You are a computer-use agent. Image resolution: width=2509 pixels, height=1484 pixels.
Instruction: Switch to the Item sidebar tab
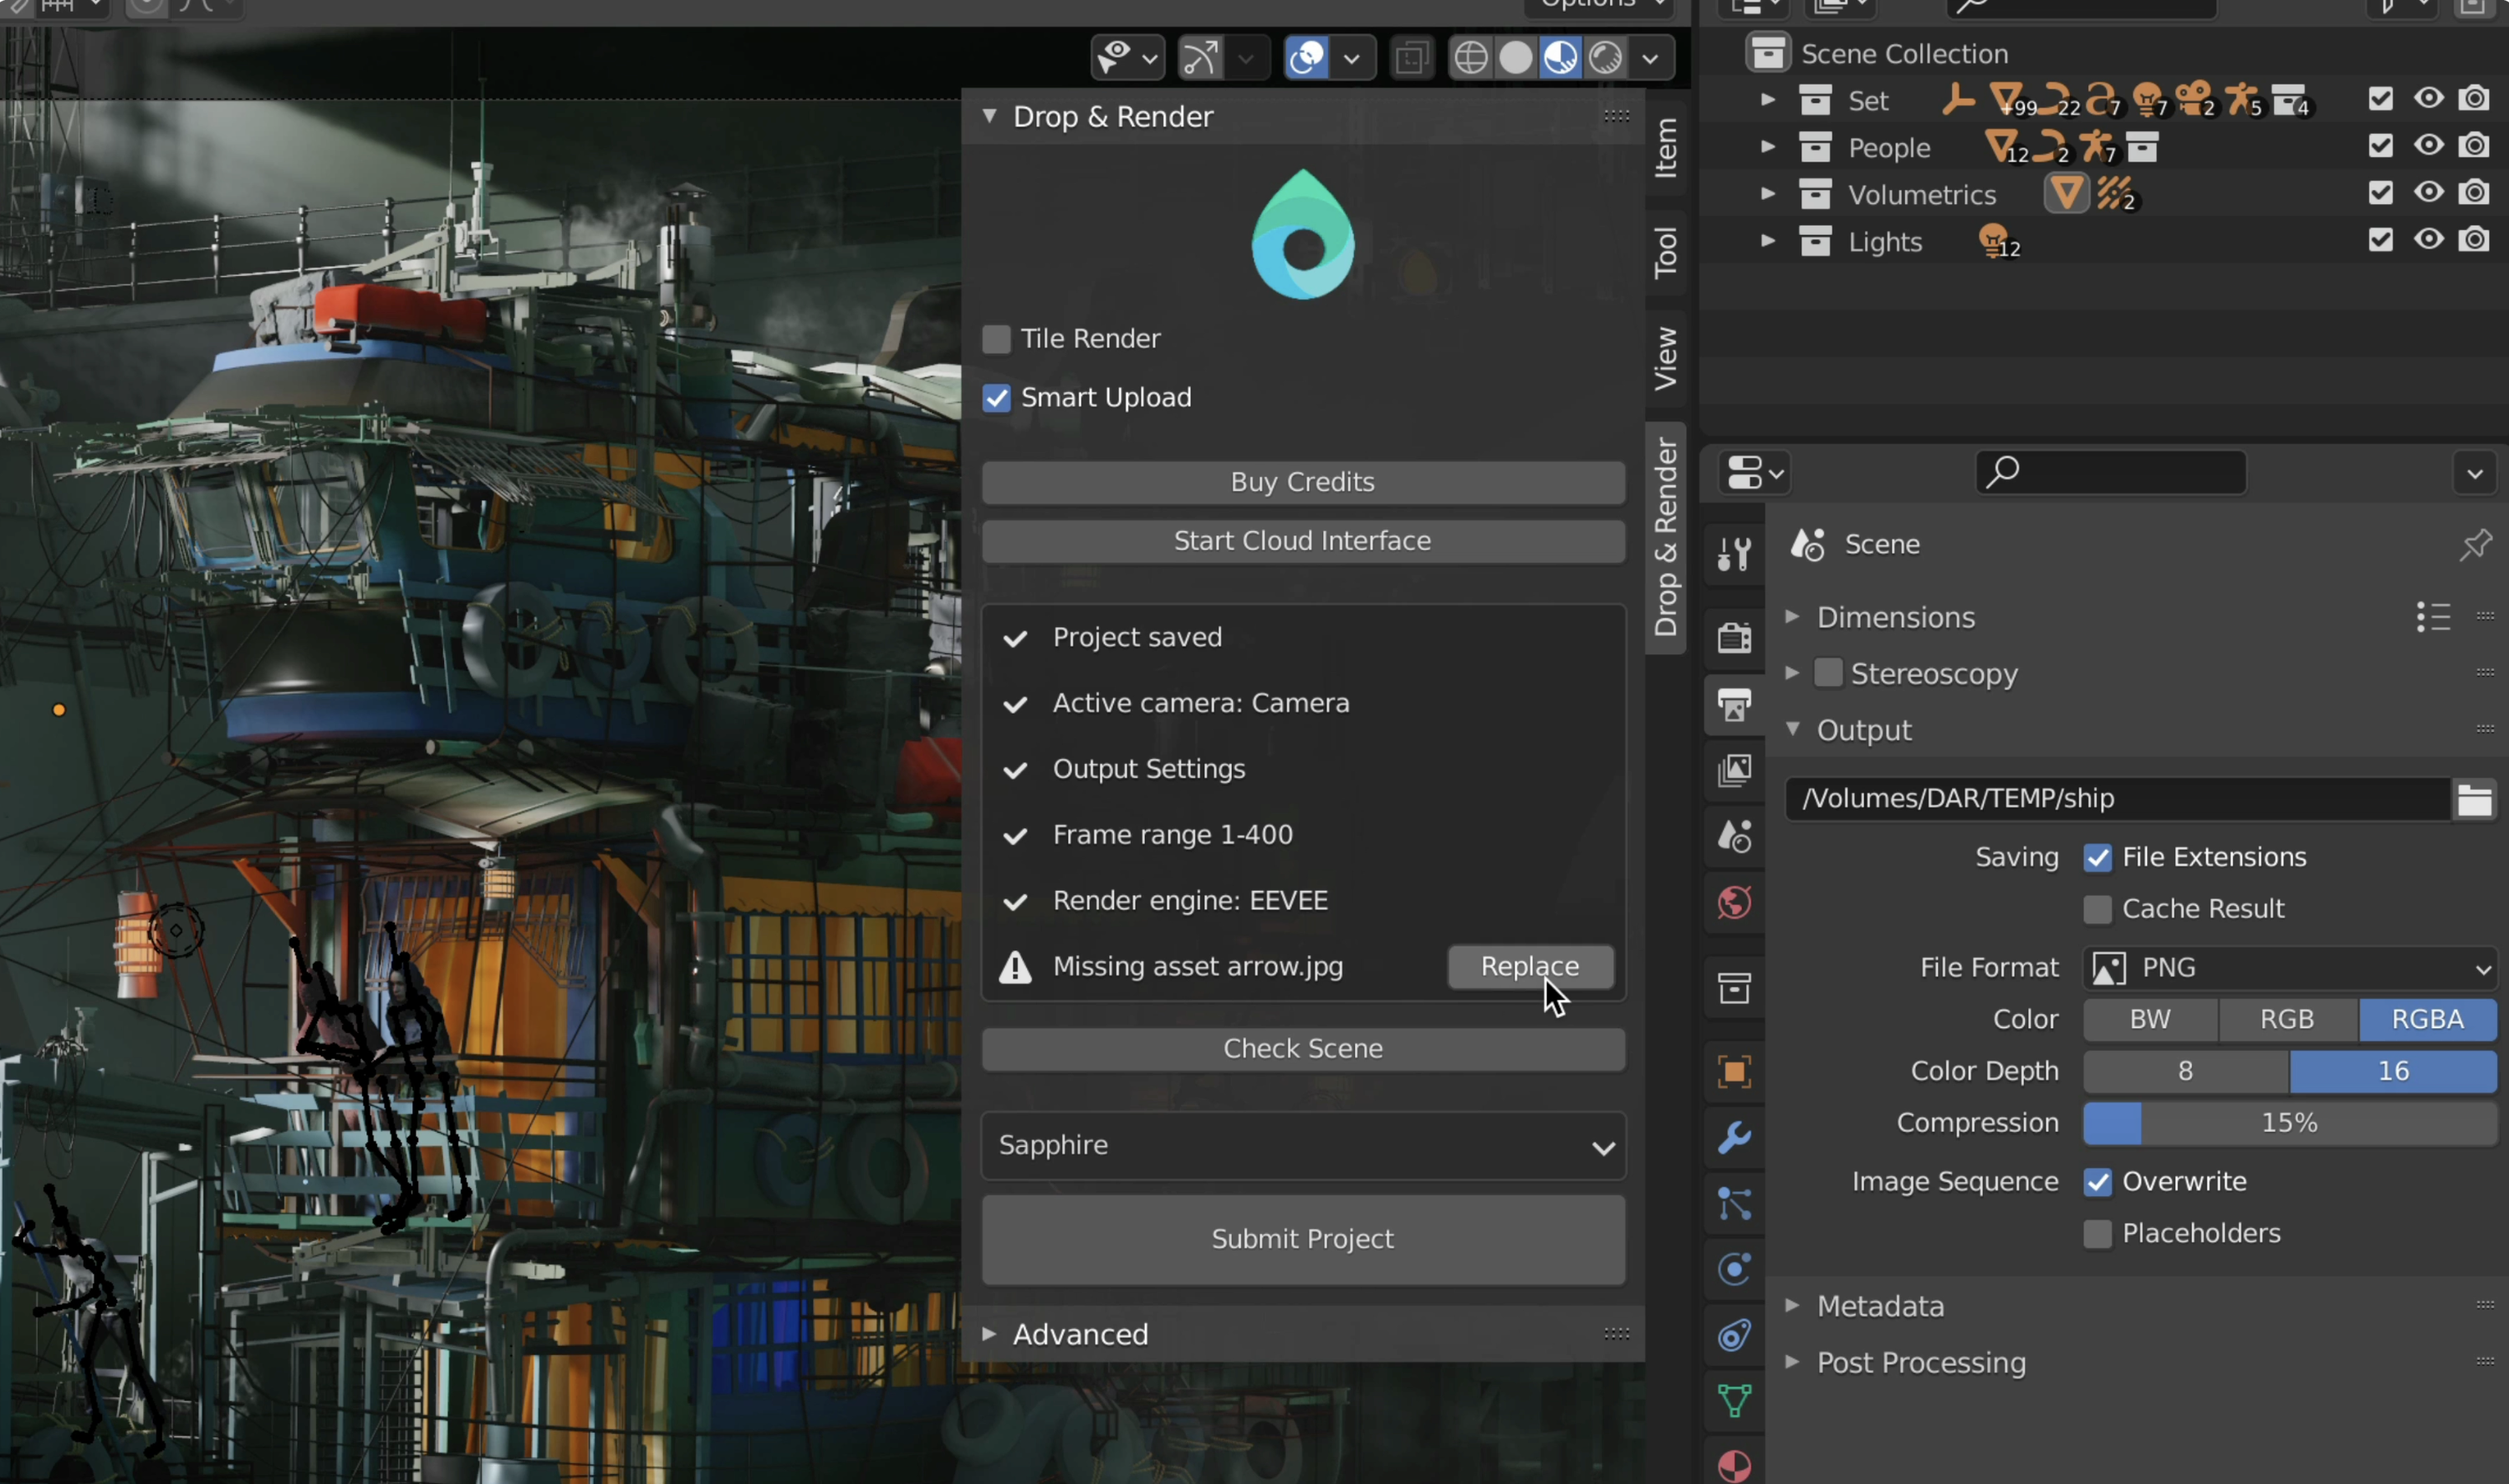(x=1665, y=148)
